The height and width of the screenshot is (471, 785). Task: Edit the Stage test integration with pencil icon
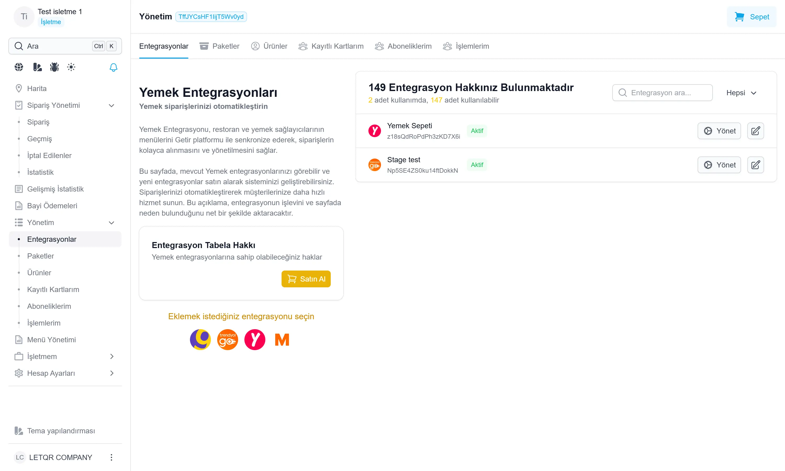click(x=755, y=165)
